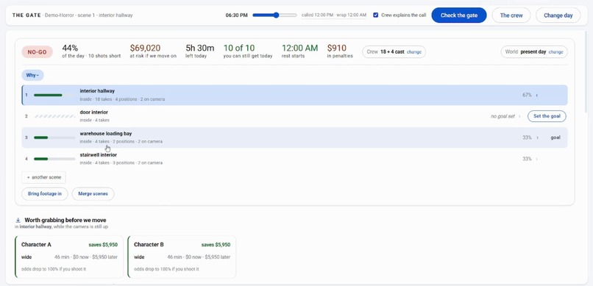Click the 12:00 AM rest starts value
The width and height of the screenshot is (593, 286).
click(x=300, y=48)
